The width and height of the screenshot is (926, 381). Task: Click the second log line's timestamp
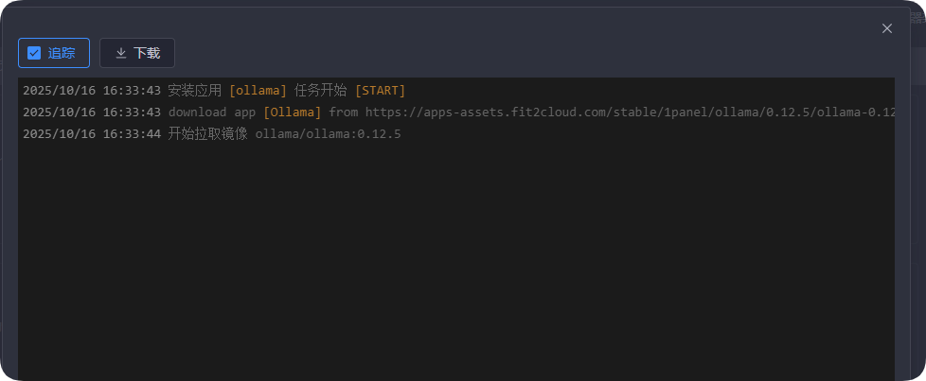[x=92, y=113]
